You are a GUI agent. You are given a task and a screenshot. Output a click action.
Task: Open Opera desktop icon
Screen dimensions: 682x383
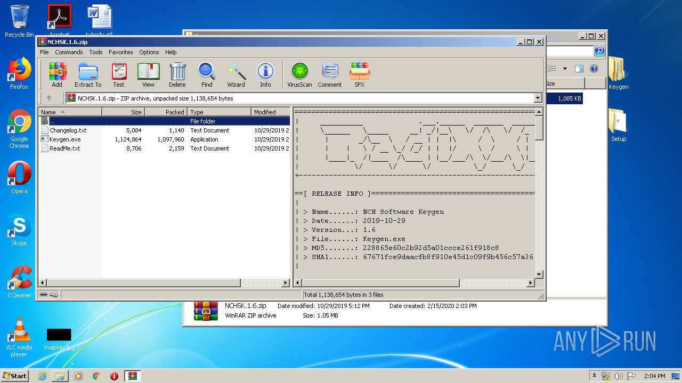19,178
